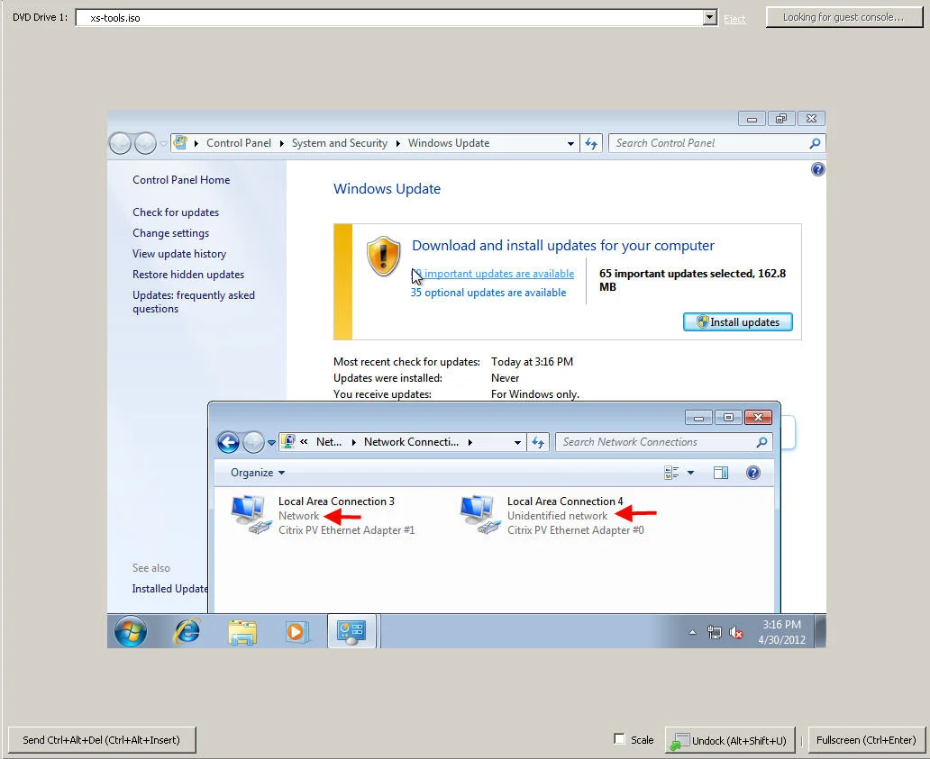Open recent pages dropdown in Network Connections
Screen dimensions: 930x759
click(271, 443)
